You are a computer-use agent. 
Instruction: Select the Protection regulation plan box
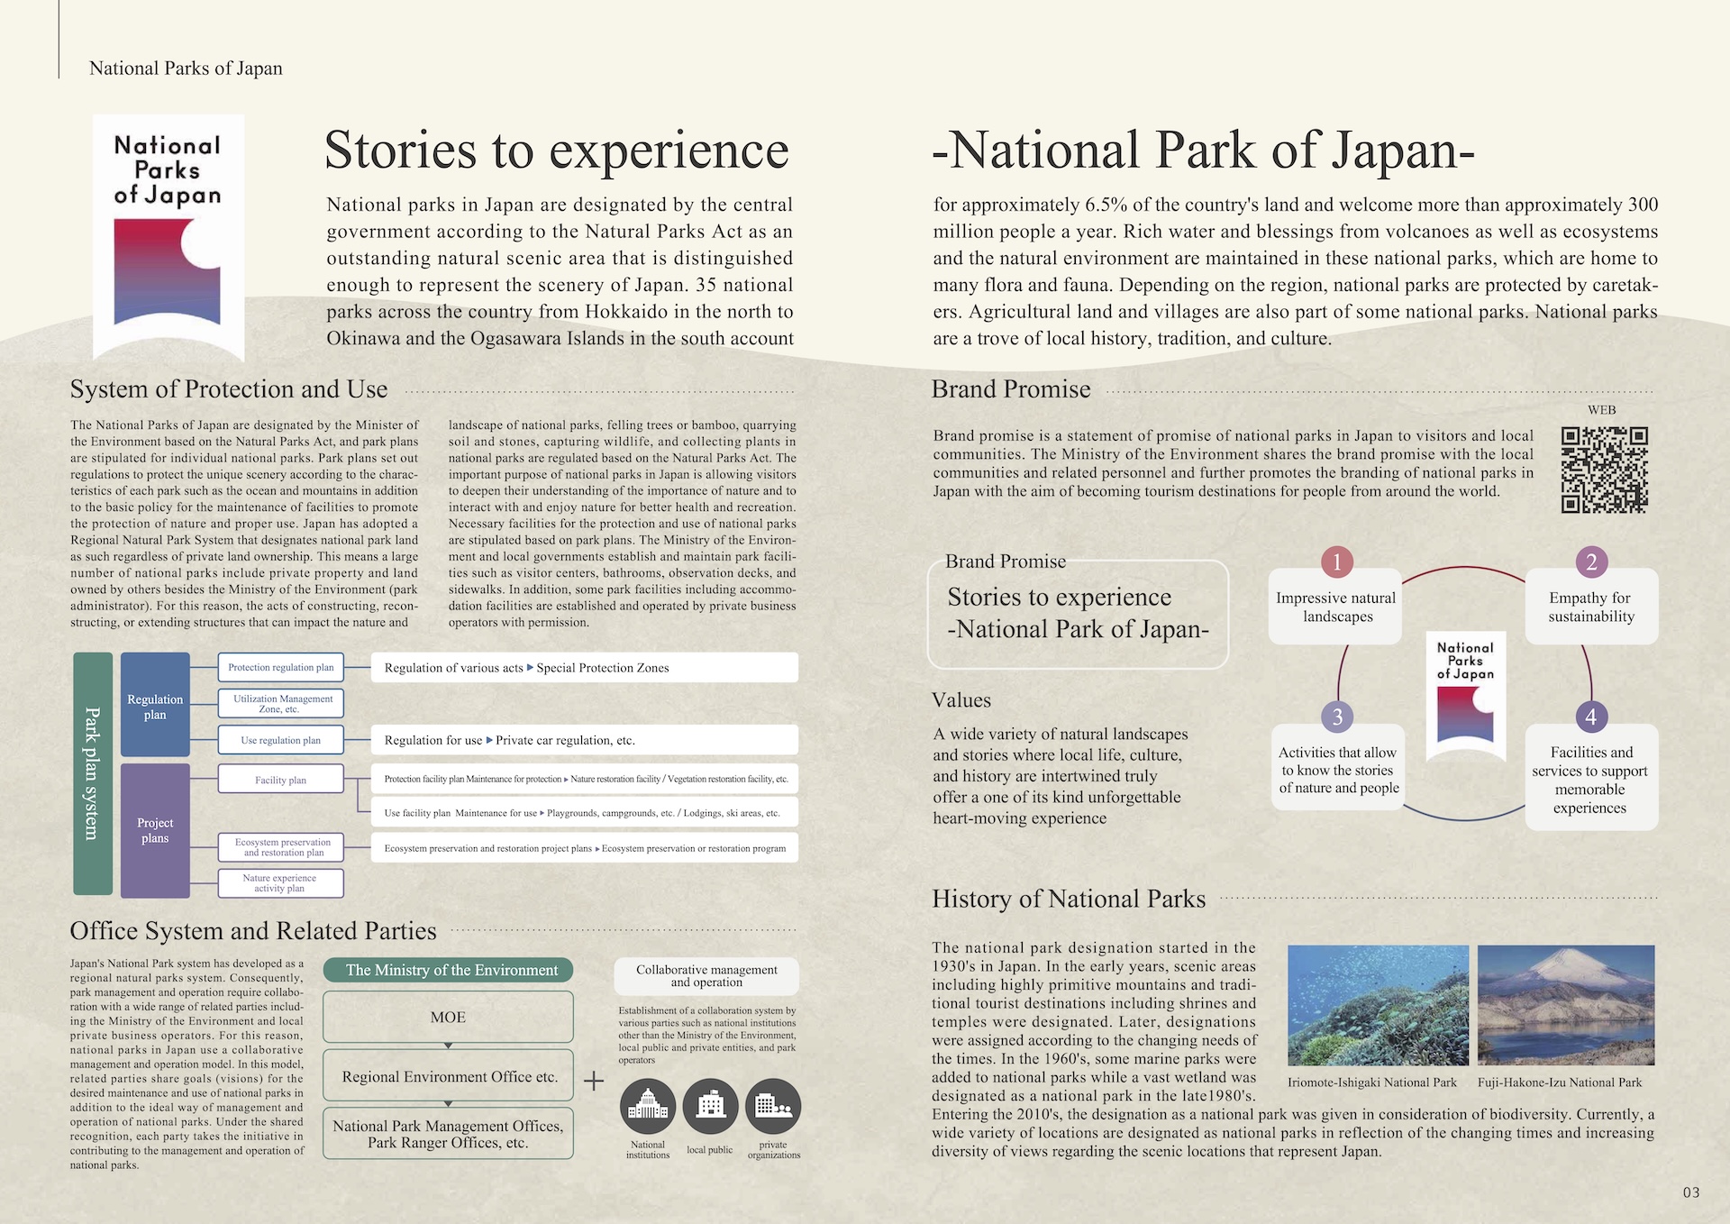coord(280,668)
